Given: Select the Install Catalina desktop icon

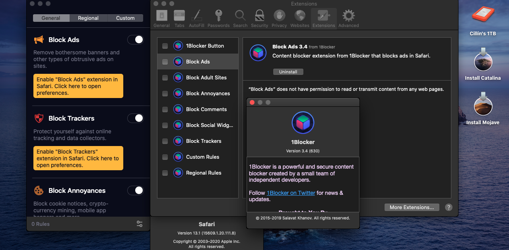Looking at the screenshot, I should click(x=483, y=60).
